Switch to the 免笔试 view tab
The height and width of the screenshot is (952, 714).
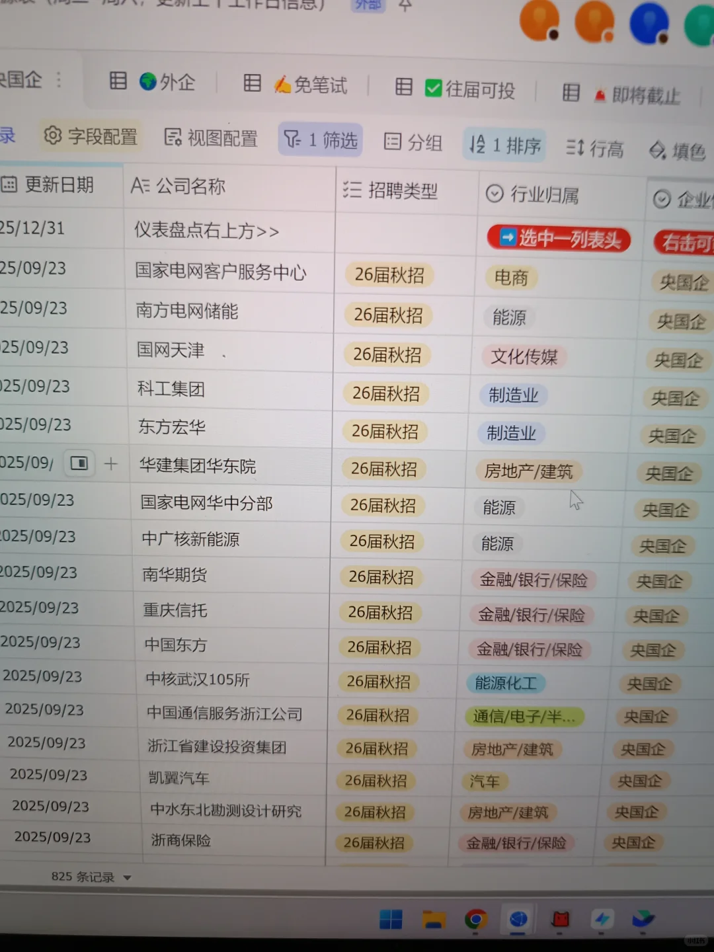[x=311, y=85]
